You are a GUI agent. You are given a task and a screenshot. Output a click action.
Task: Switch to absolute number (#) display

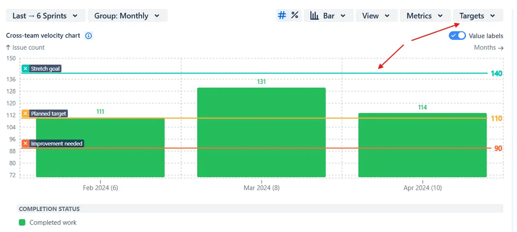coord(282,15)
